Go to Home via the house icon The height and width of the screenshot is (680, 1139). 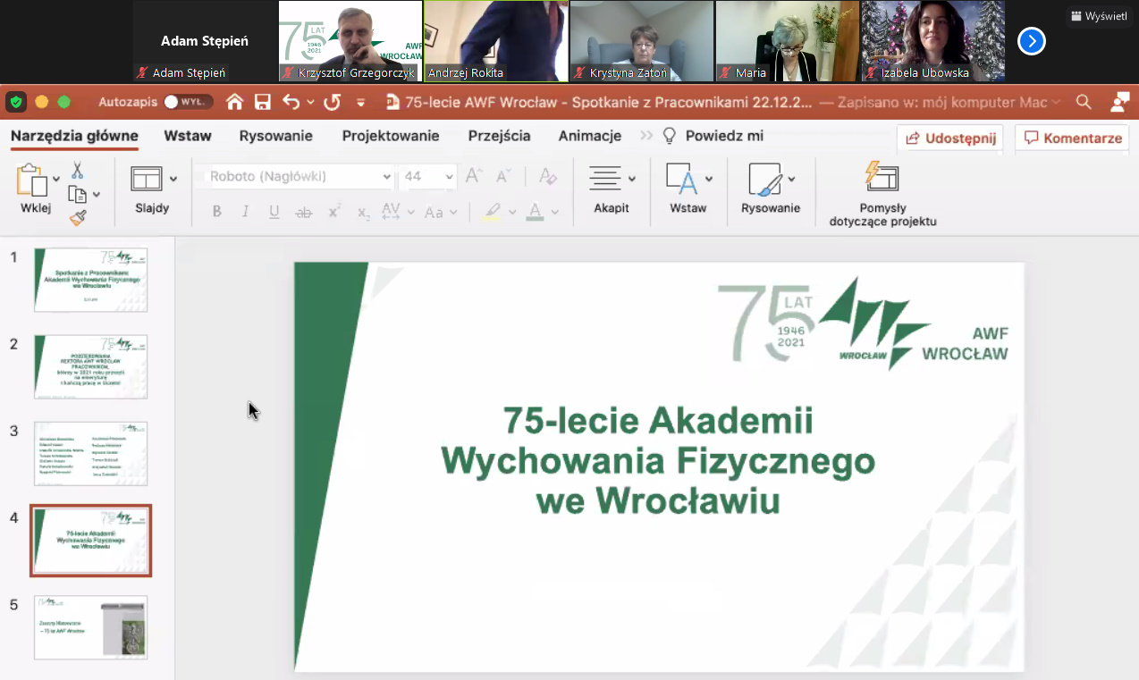click(234, 102)
